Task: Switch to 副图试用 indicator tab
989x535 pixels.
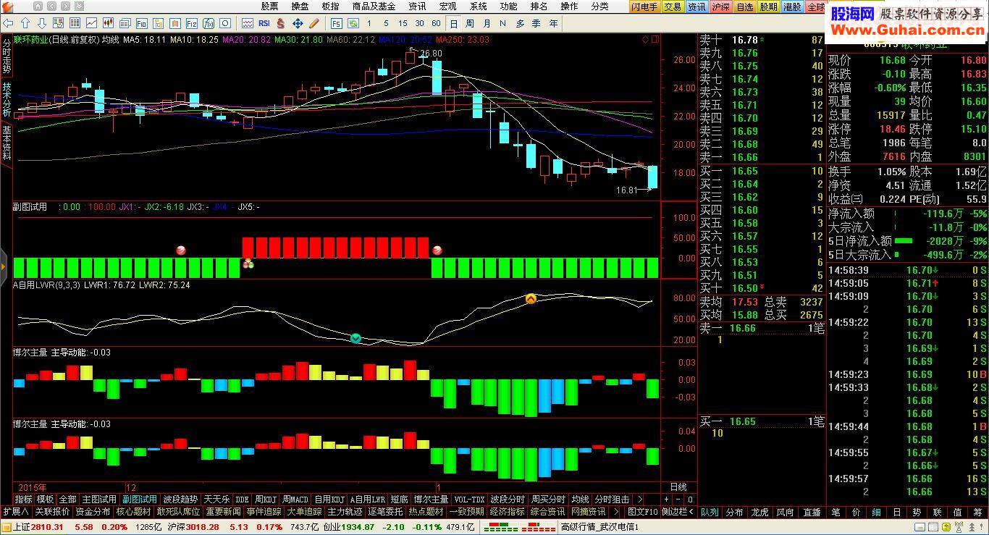Action: click(x=140, y=500)
